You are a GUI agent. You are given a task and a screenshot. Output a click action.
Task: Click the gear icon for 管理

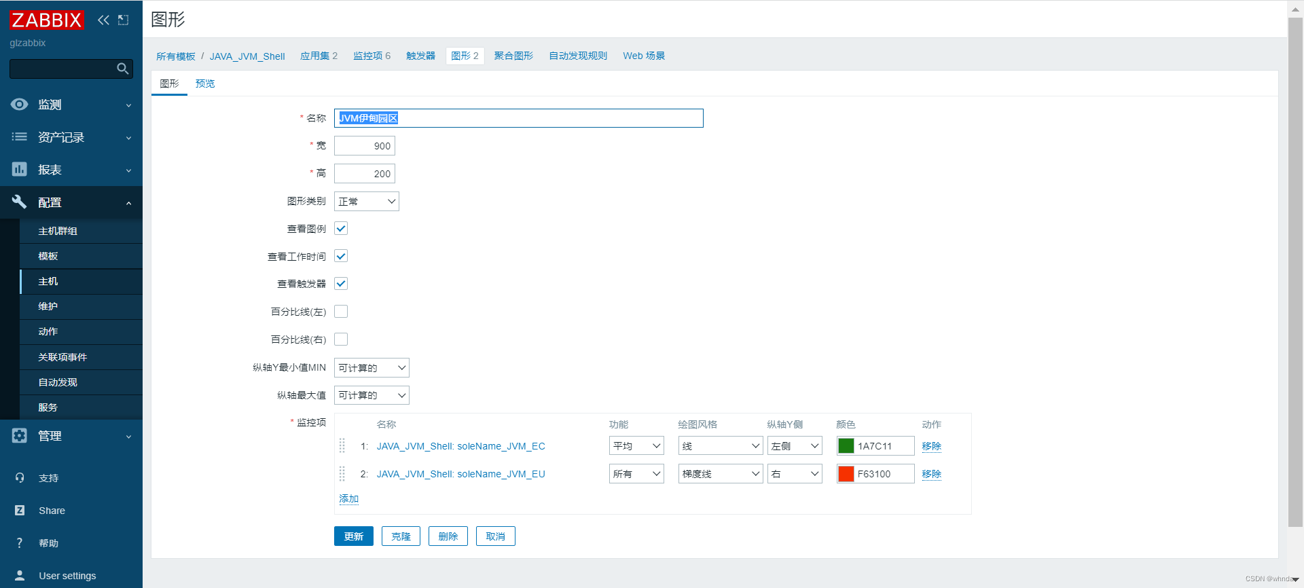tap(20, 435)
